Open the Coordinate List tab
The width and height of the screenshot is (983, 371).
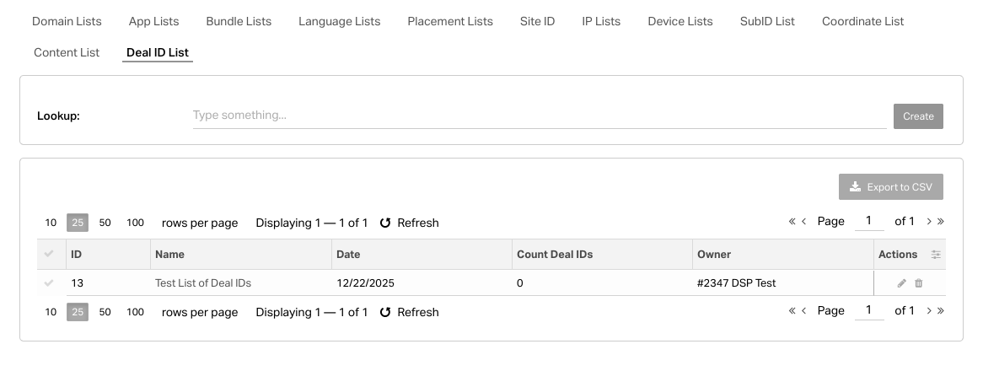[862, 21]
